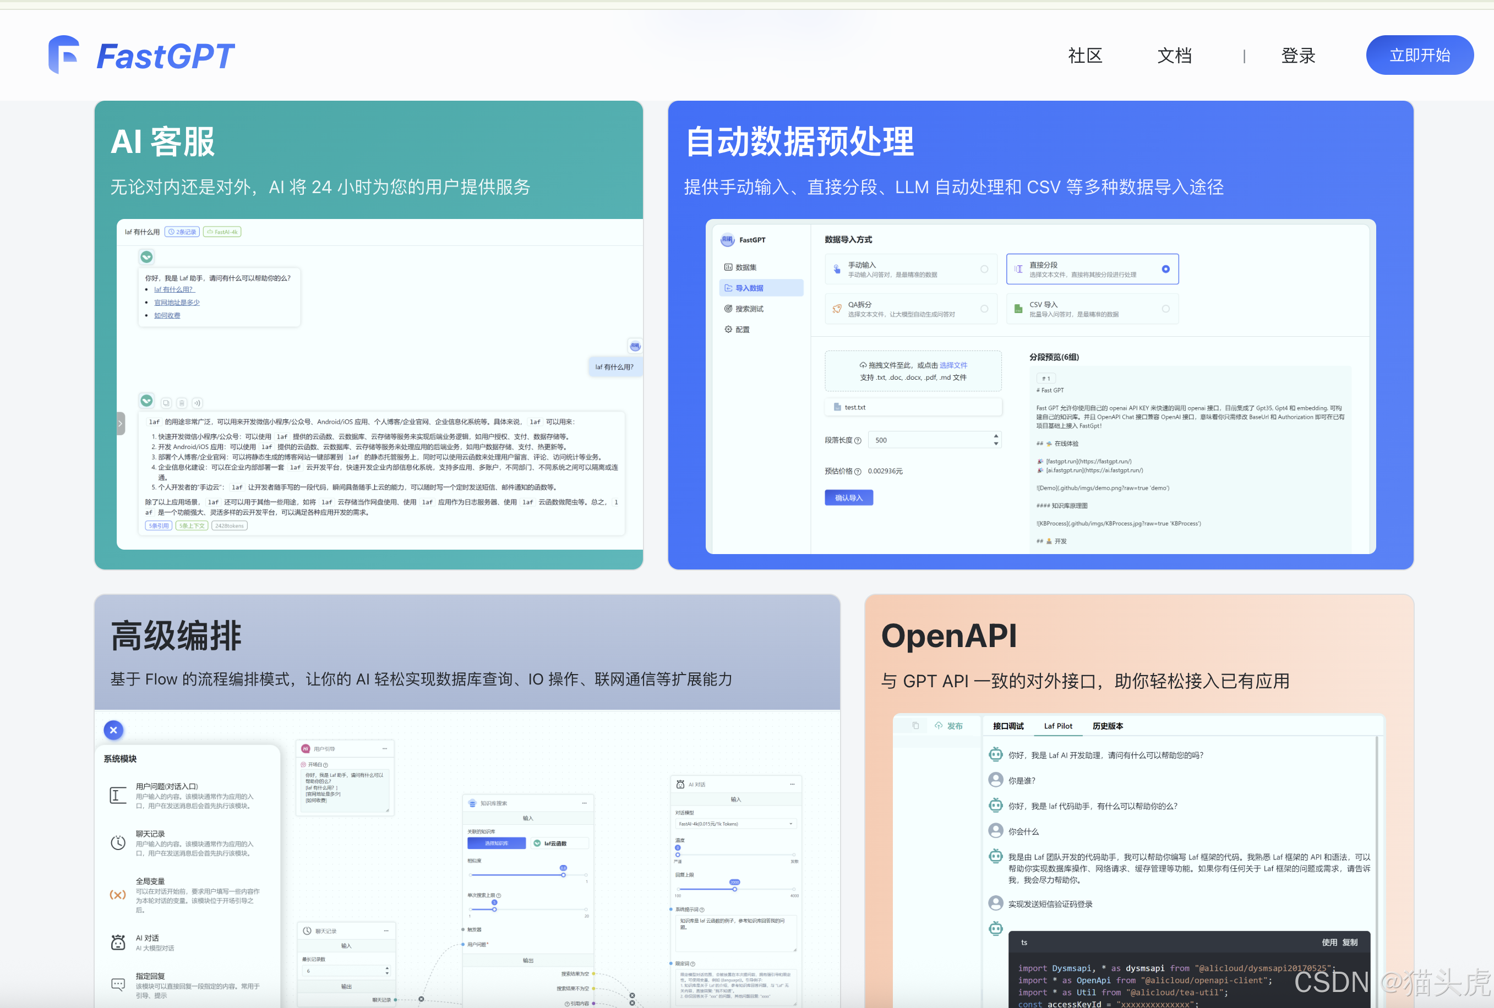Click the 搜索测试 sidebar icon
The width and height of the screenshot is (1494, 1008).
pyautogui.click(x=728, y=309)
